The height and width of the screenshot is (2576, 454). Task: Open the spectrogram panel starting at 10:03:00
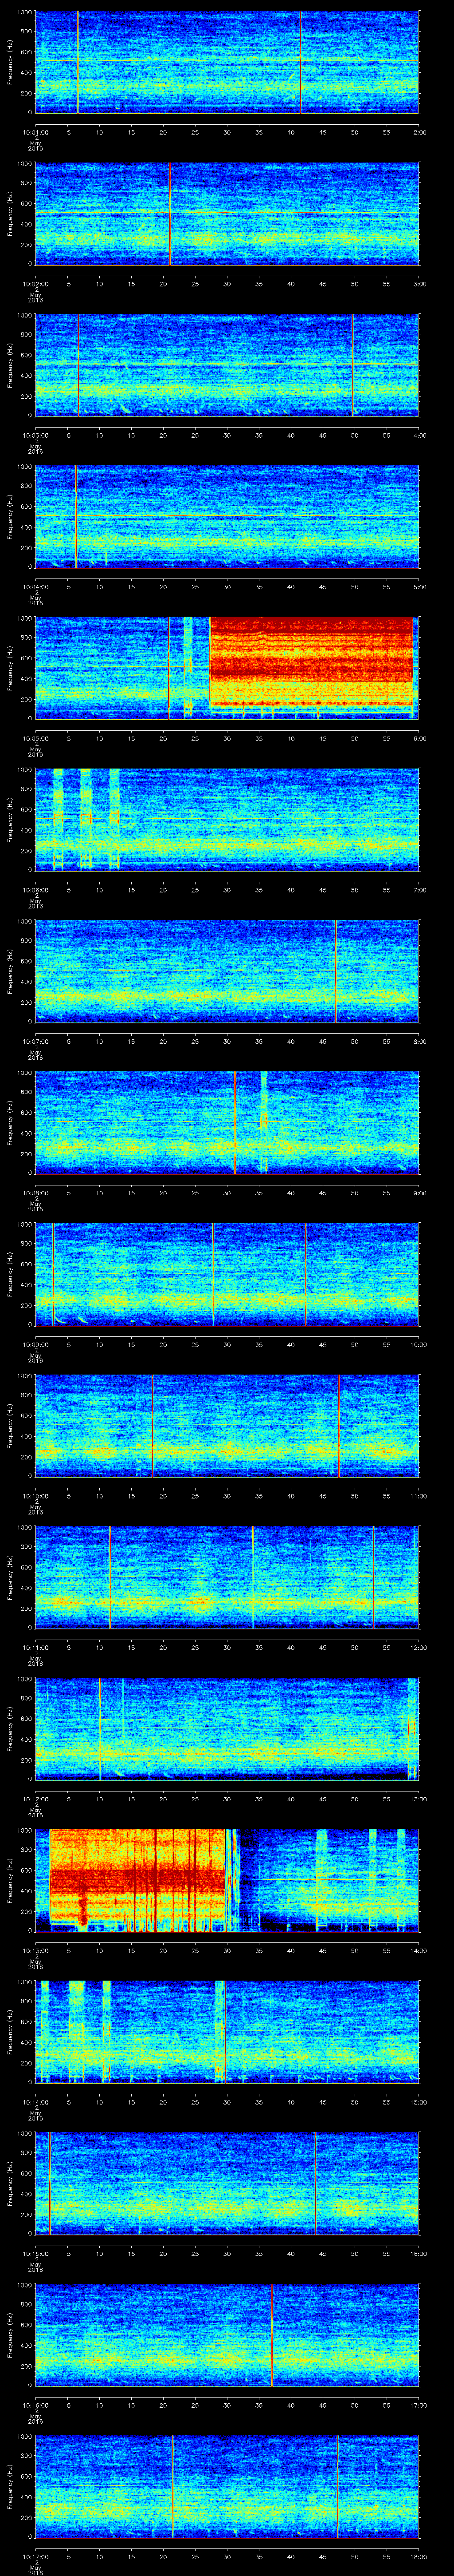coord(227,364)
